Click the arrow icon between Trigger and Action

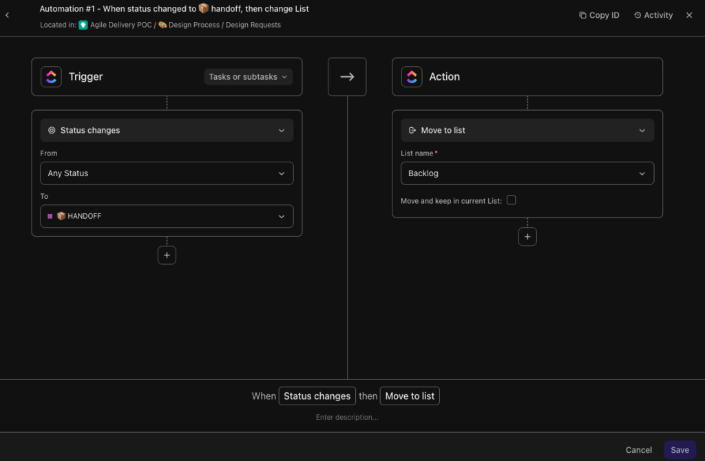click(347, 76)
